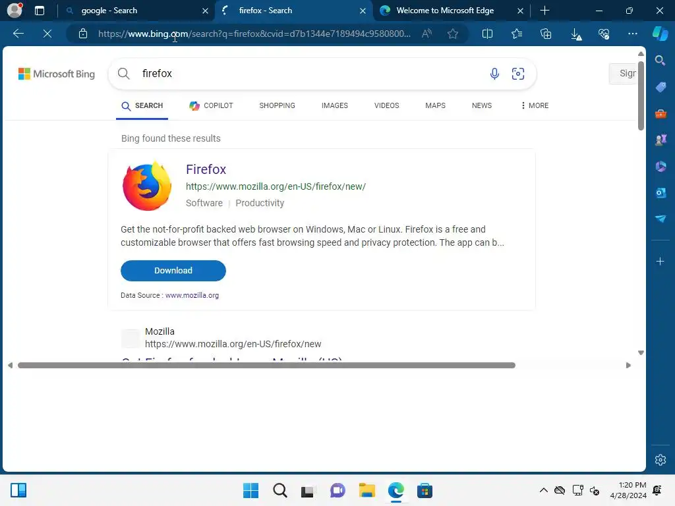The width and height of the screenshot is (675, 506).
Task: Open the Edge profile avatar
Action: click(15, 10)
